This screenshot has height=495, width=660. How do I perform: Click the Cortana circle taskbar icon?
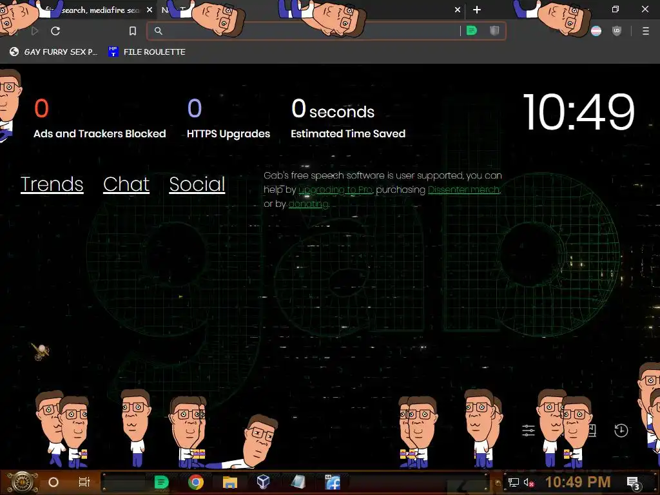click(53, 482)
